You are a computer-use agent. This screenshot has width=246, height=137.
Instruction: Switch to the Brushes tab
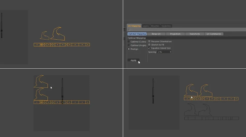tap(155, 26)
